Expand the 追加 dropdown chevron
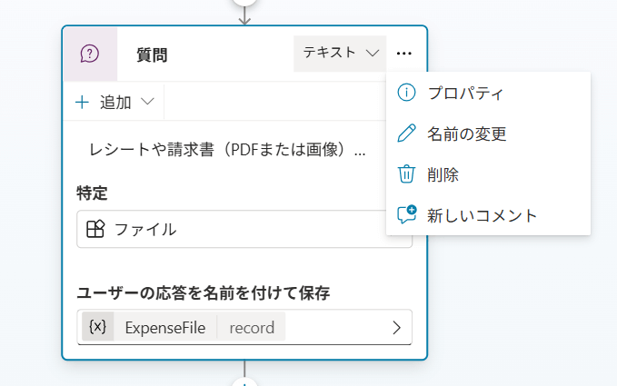Image resolution: width=617 pixels, height=386 pixels. point(147,102)
